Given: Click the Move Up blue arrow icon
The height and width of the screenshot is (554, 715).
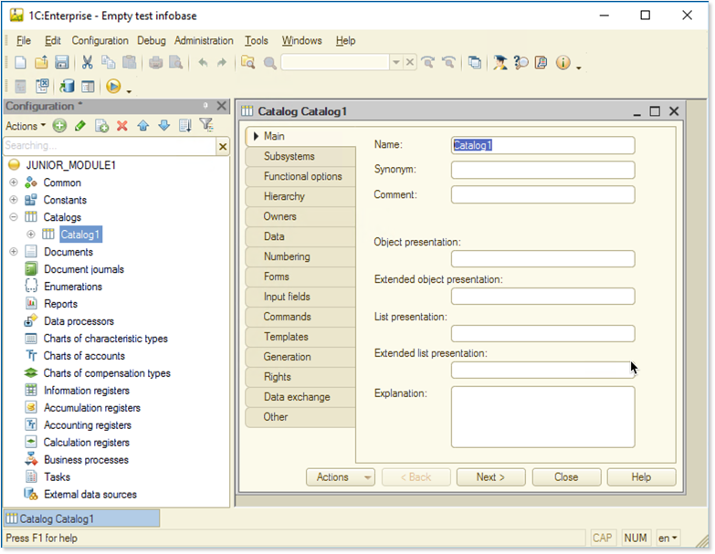Looking at the screenshot, I should [x=143, y=126].
